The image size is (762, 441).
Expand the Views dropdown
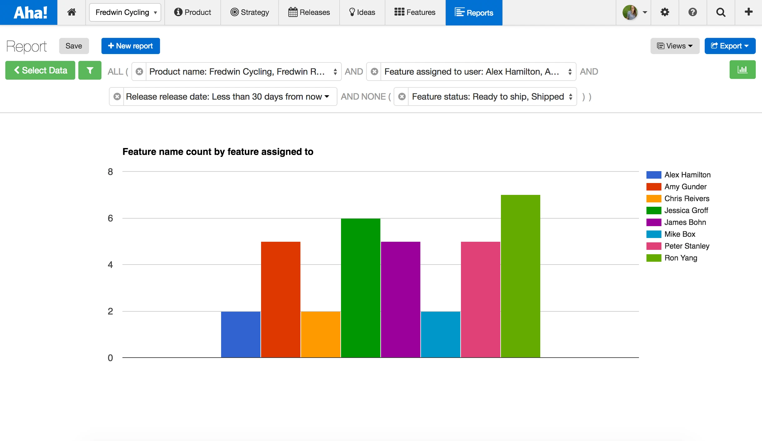click(x=675, y=46)
